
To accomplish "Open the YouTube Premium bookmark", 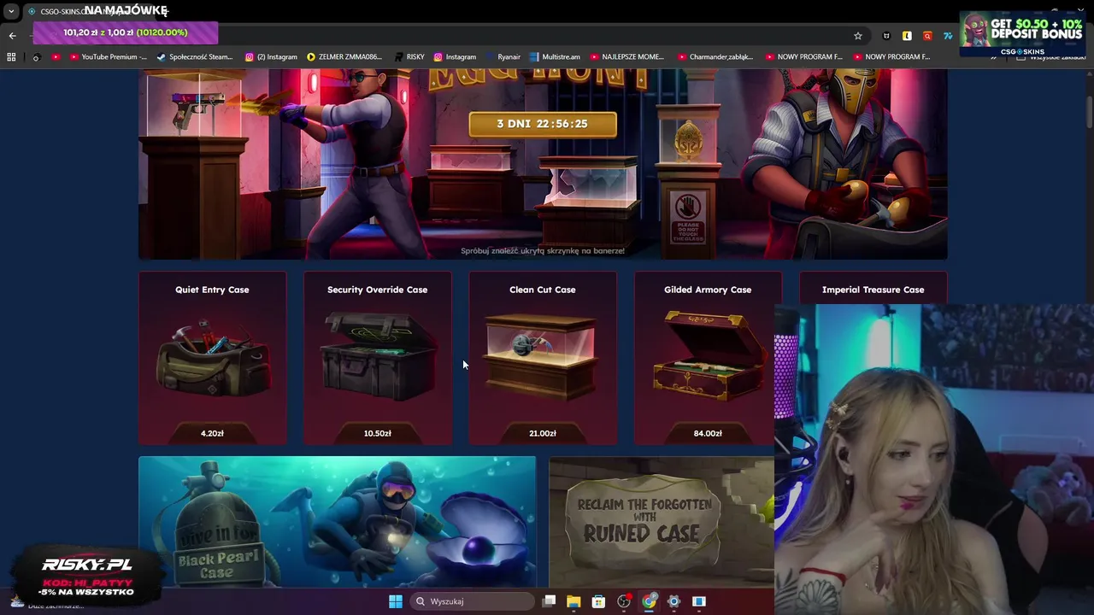I will coord(108,57).
